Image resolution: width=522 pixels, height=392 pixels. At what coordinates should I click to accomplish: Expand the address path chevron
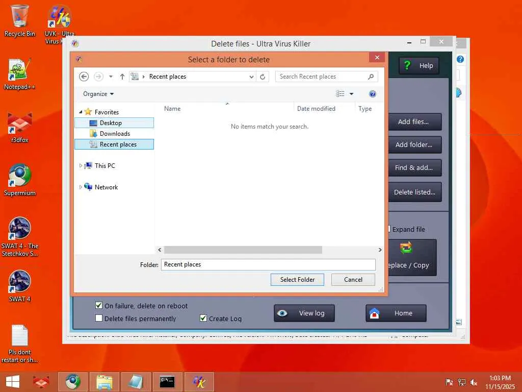[143, 77]
